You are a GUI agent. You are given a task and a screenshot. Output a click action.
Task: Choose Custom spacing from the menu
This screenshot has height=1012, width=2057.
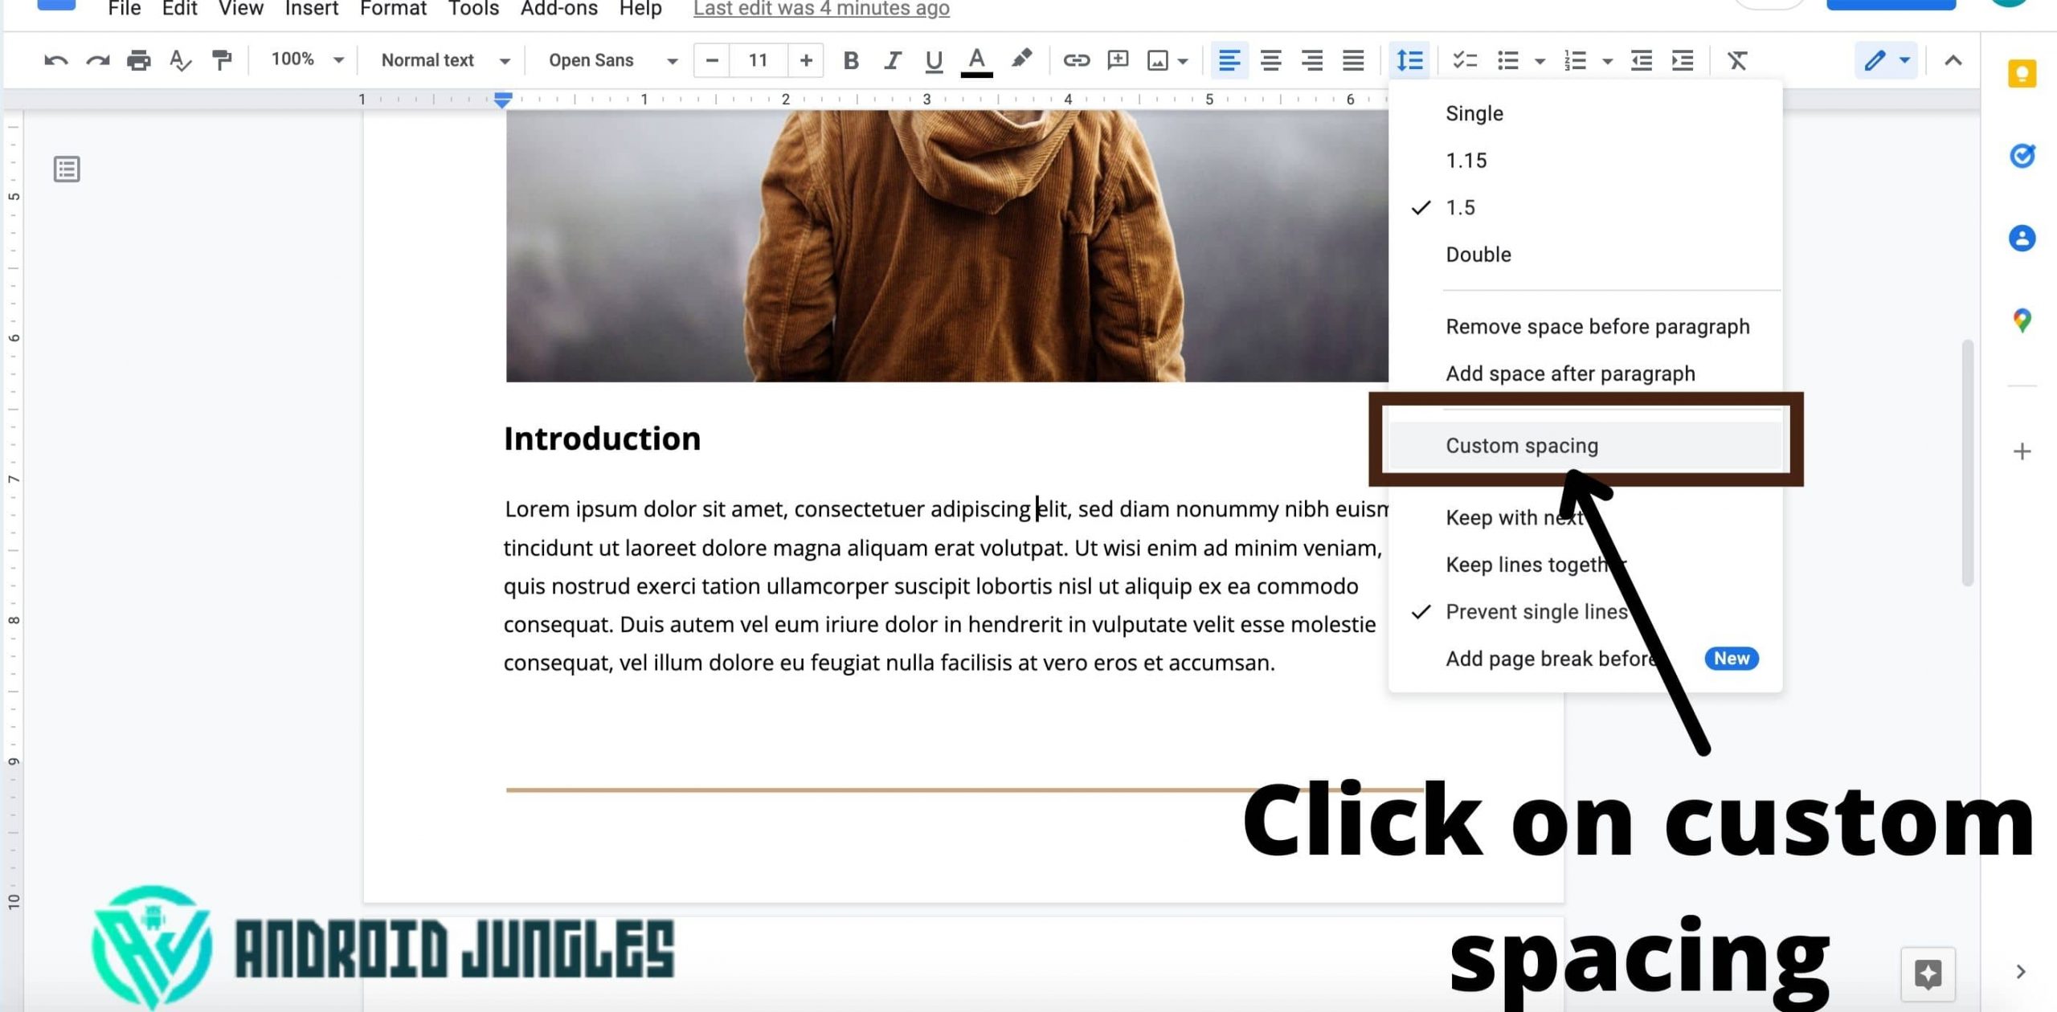[x=1585, y=446]
